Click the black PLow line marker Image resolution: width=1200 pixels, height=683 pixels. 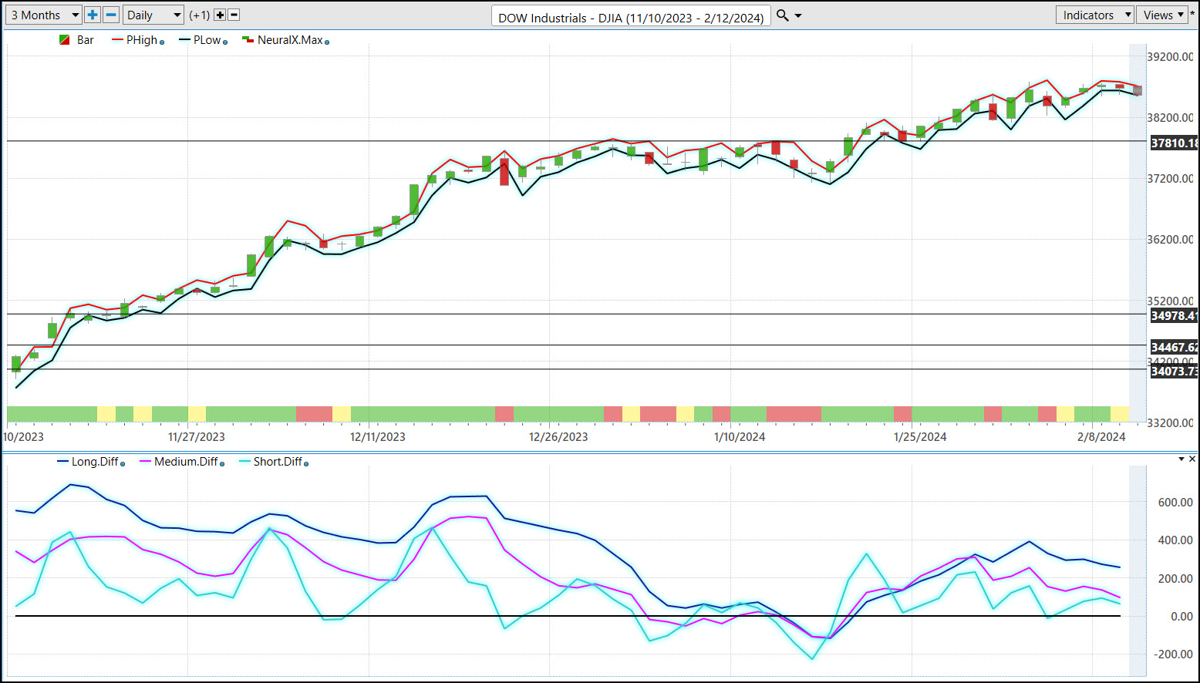184,40
